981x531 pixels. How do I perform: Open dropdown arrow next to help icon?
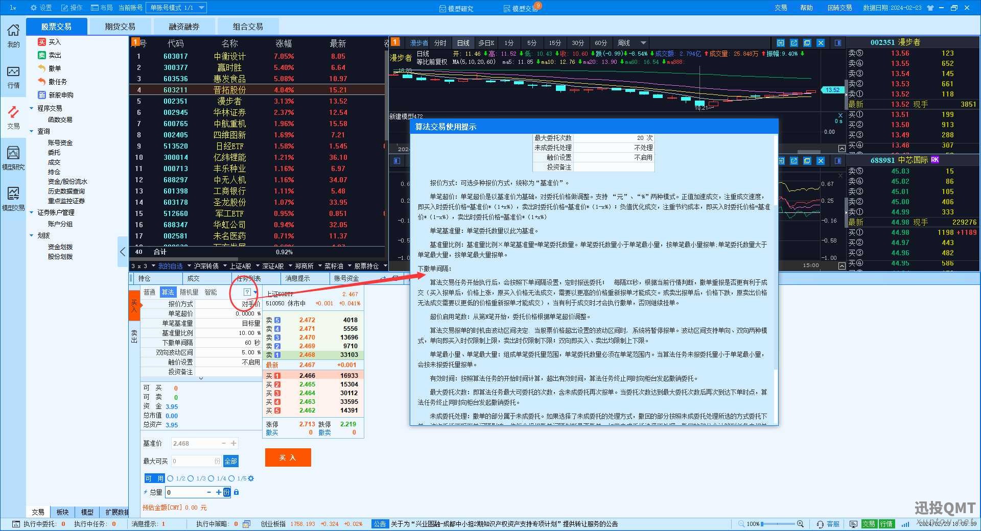click(255, 292)
